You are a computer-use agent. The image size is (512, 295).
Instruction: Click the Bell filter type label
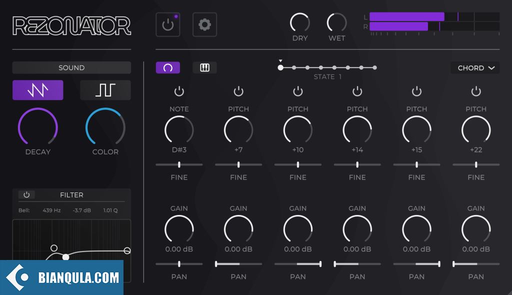(24, 210)
